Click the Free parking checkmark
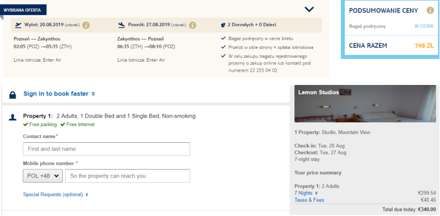The height and width of the screenshot is (216, 440). [25, 125]
